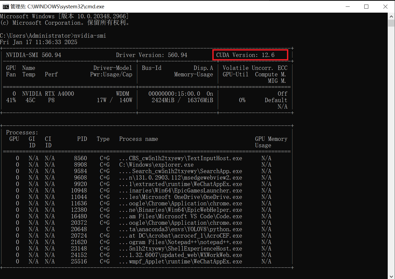The width and height of the screenshot is (395, 279).
Task: Click the scrollbar up arrow
Action: click(391, 16)
